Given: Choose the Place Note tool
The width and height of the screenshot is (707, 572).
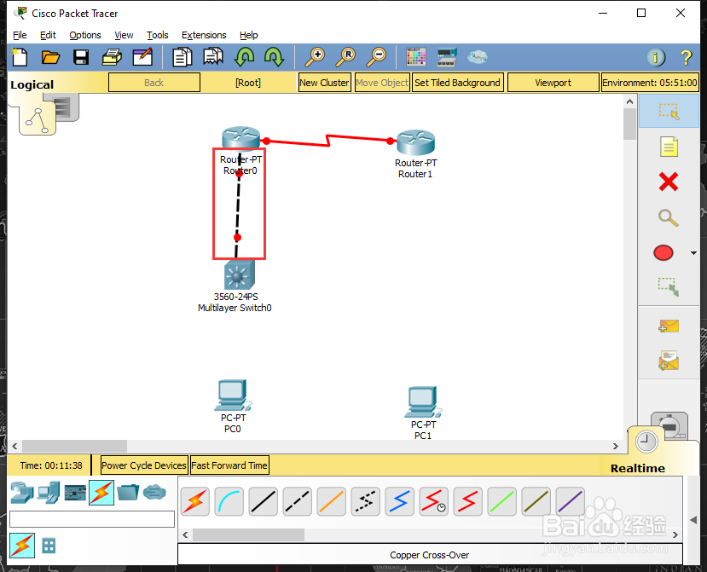Looking at the screenshot, I should click(669, 147).
